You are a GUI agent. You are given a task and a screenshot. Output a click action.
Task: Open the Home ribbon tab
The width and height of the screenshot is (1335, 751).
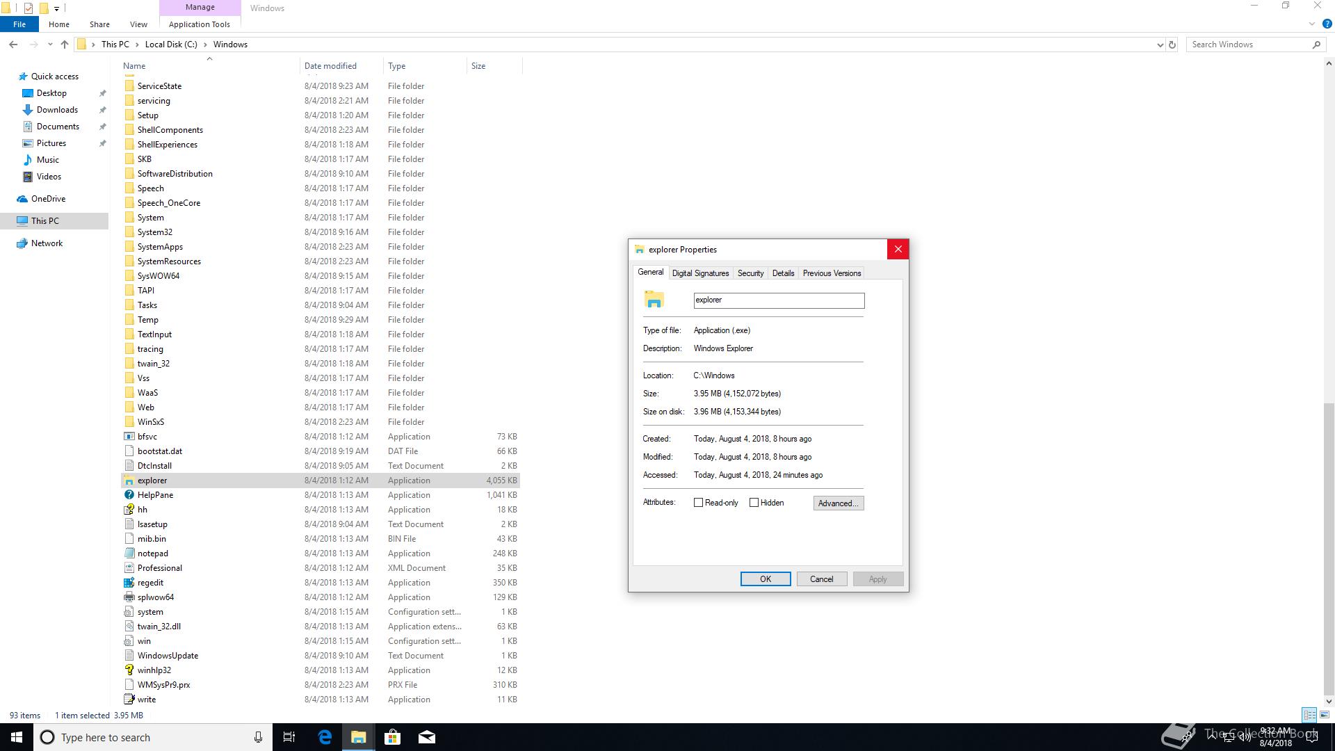(59, 24)
